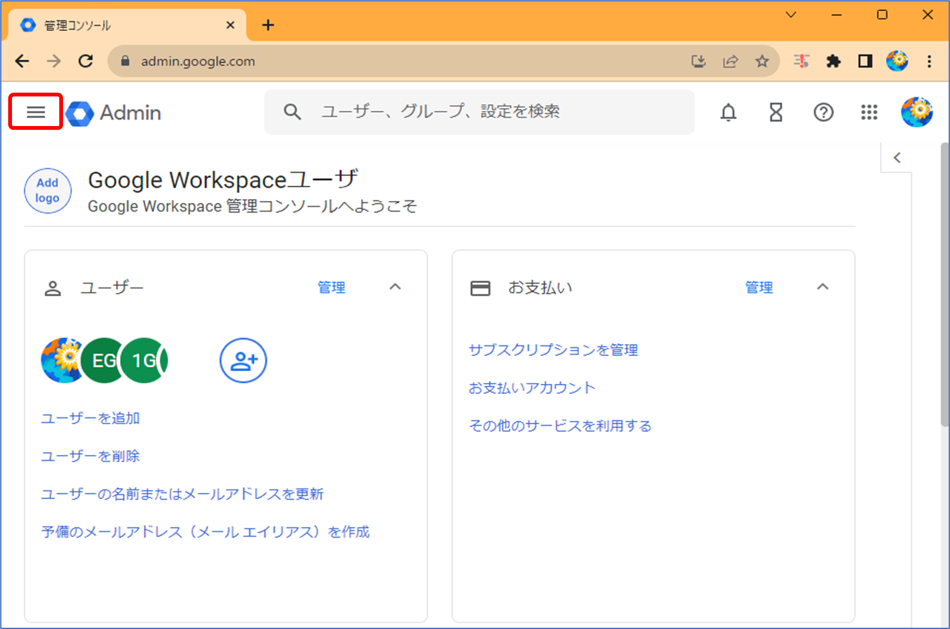Click the ユーザー card heading
The height and width of the screenshot is (629, 950).
tap(112, 287)
